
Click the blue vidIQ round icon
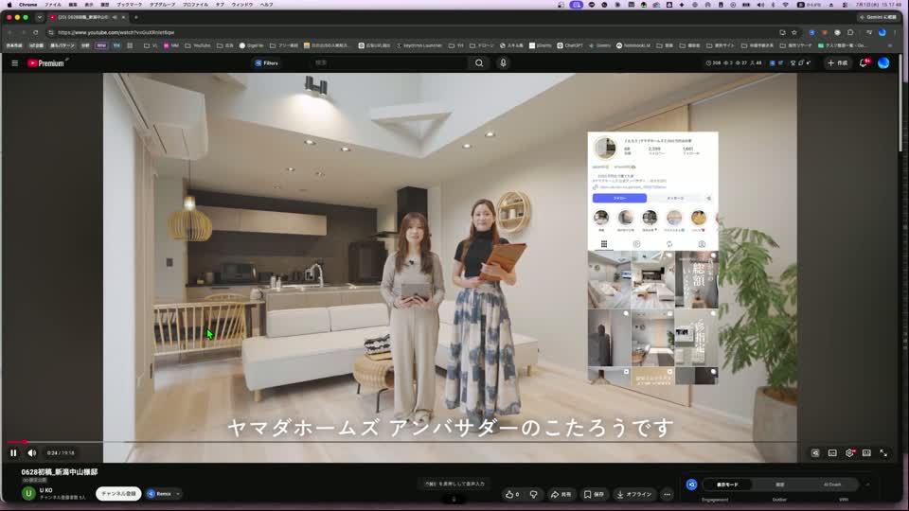click(691, 485)
